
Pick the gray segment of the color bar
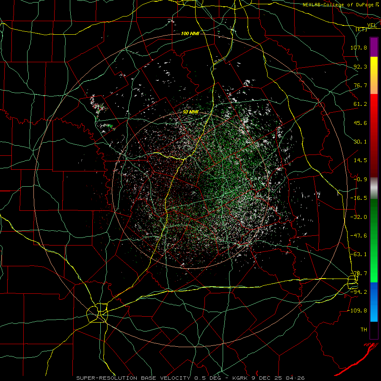click(x=374, y=188)
